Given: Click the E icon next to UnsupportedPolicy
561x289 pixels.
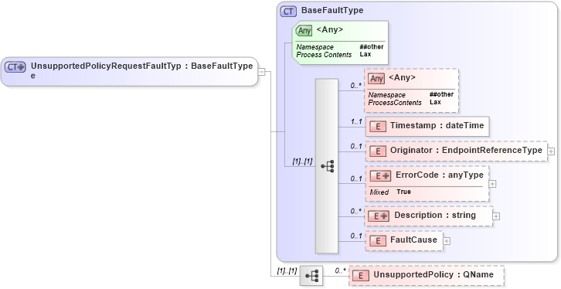Looking at the screenshot, I should coord(361,275).
